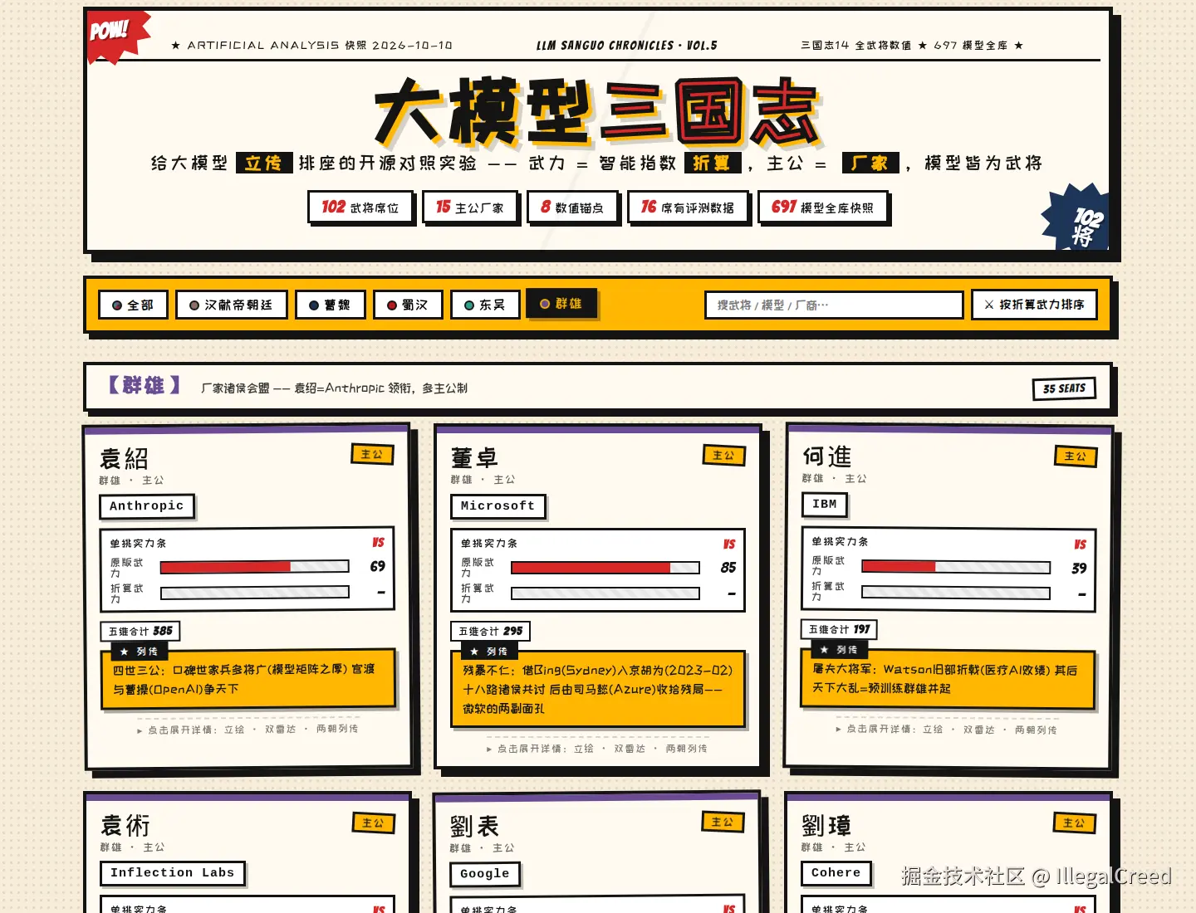Click the IBM vendor tag

click(x=825, y=505)
